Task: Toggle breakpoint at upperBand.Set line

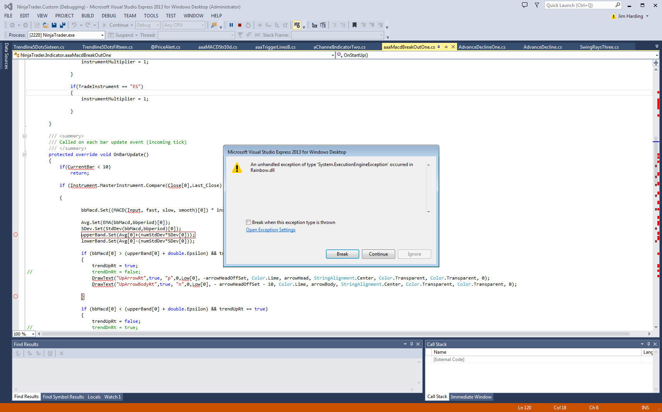Action: 16,235
